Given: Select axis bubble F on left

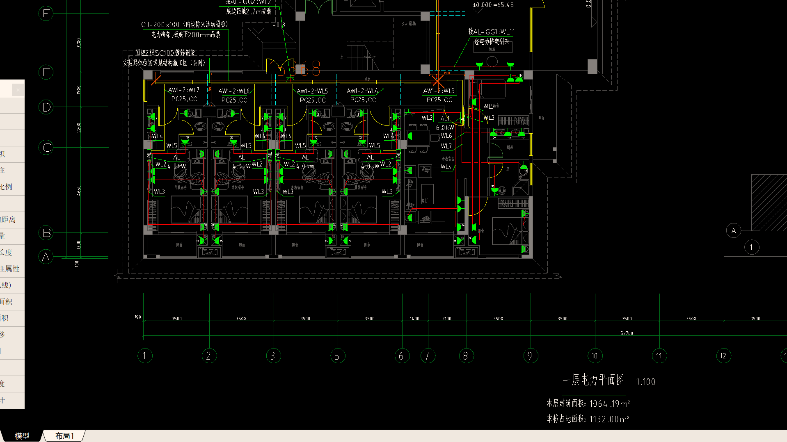Looking at the screenshot, I should click(46, 14).
